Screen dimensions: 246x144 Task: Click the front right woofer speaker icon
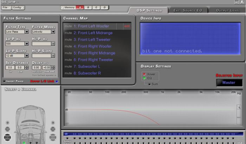[x=53, y=137]
